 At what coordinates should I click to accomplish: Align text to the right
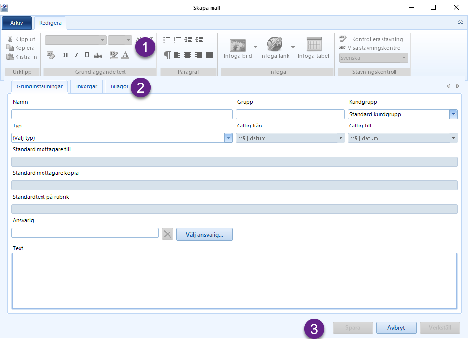point(199,55)
